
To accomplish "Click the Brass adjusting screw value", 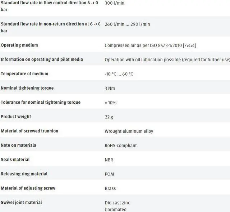I will pyautogui.click(x=110, y=188).
